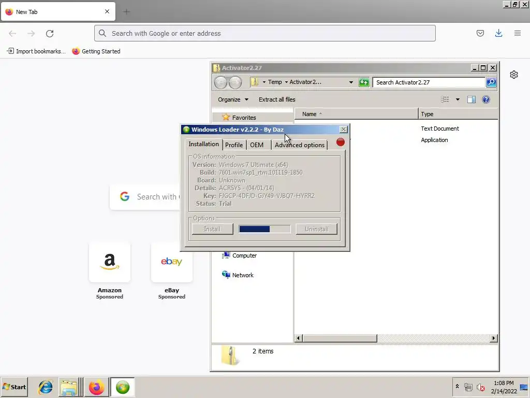The height and width of the screenshot is (398, 530).
Task: Close the Windows Loader dialog
Action: click(344, 129)
